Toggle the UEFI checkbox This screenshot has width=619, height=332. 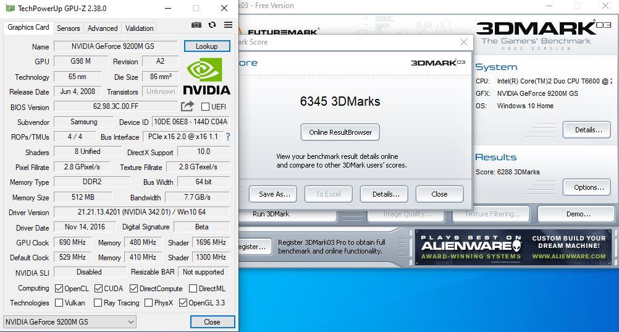click(x=205, y=107)
